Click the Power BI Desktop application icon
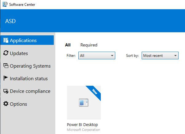The height and width of the screenshot is (134, 185). click(84, 102)
